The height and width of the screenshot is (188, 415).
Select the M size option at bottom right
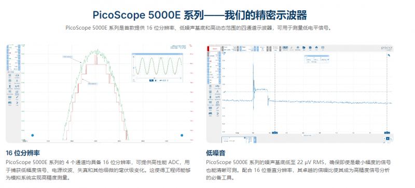(388, 139)
